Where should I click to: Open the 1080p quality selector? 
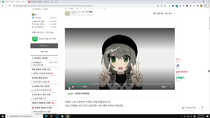[164, 87]
